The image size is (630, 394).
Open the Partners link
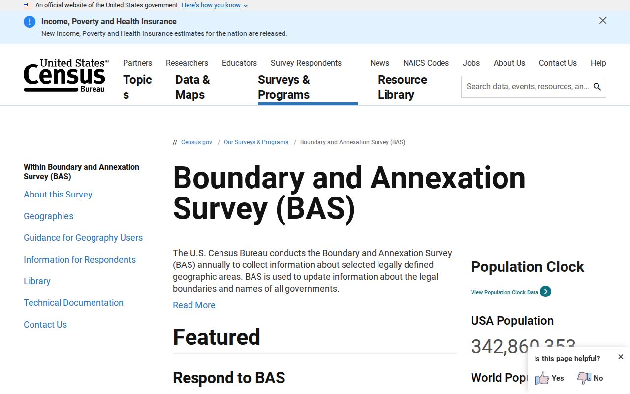tap(137, 63)
